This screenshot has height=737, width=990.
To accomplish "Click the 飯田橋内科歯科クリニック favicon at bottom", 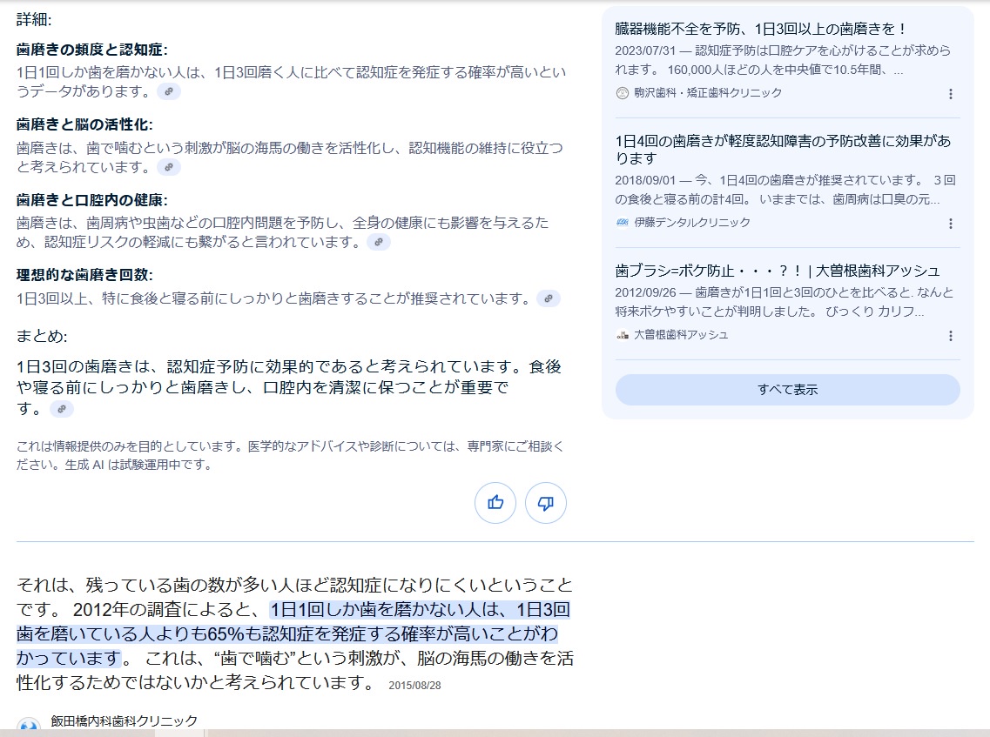I will coord(29,727).
